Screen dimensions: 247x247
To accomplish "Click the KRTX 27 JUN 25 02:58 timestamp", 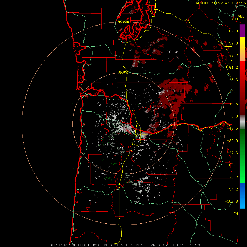I will tap(175, 245).
